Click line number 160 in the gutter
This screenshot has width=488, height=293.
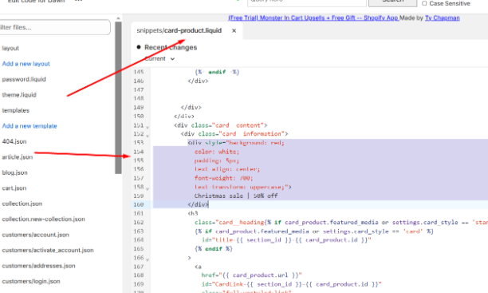[x=139, y=204]
